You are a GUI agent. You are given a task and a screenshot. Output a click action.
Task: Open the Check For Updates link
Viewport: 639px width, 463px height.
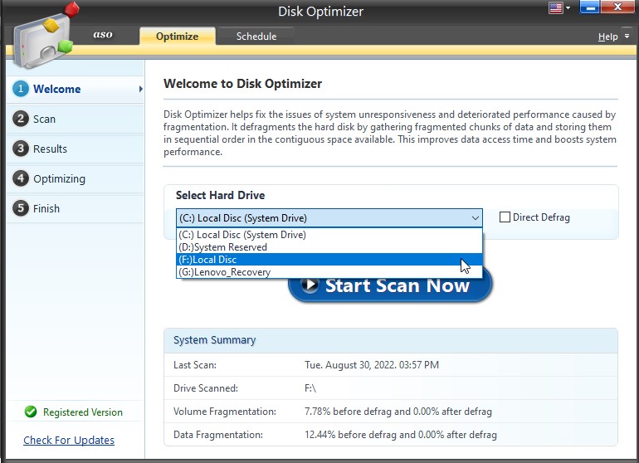pos(69,440)
